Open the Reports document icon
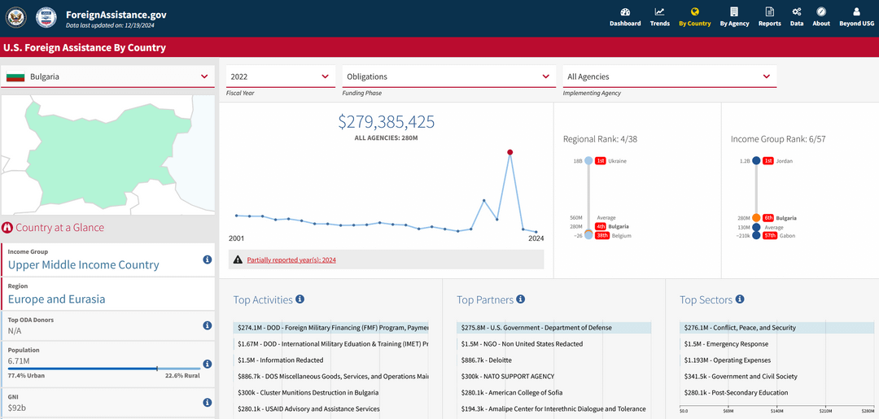The height and width of the screenshot is (419, 879). [x=770, y=11]
